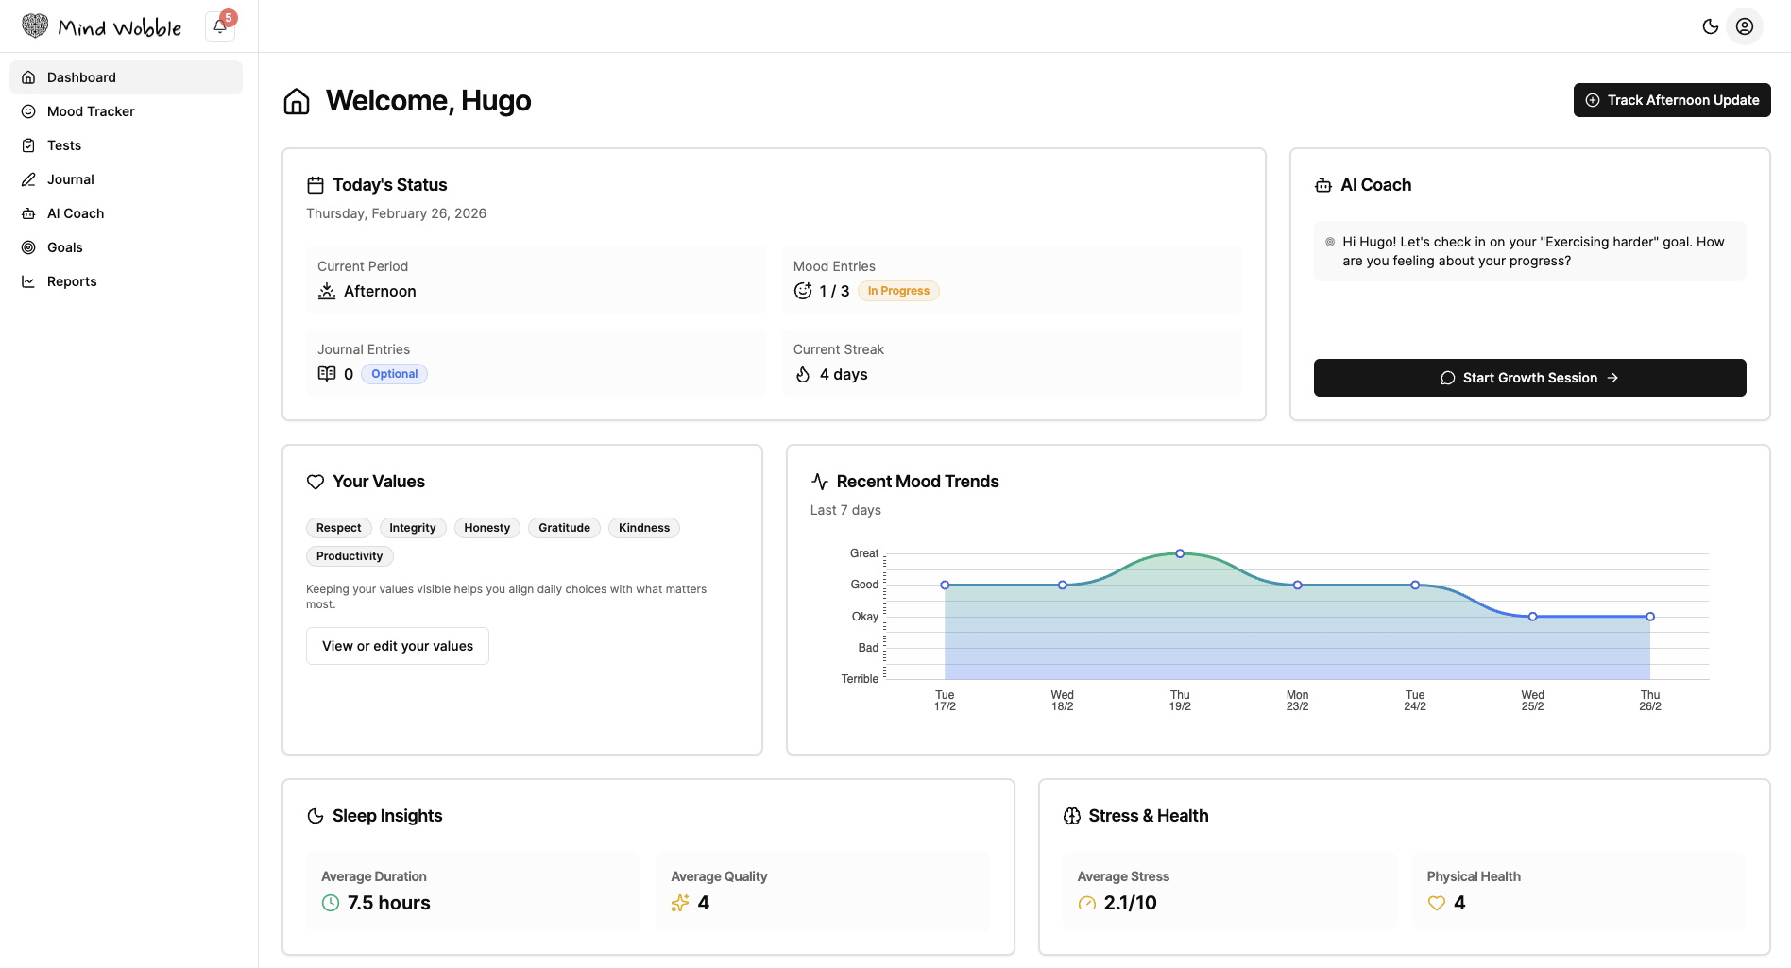Click the robot icon in AI Coach card
This screenshot has width=1791, height=968.
1323,185
